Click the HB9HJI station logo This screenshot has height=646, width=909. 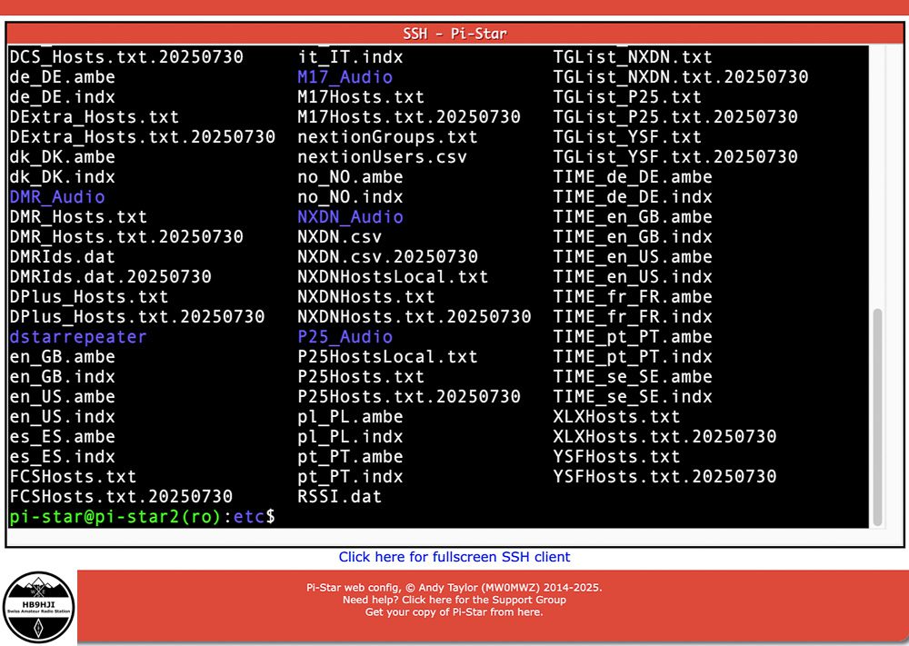tap(39, 607)
